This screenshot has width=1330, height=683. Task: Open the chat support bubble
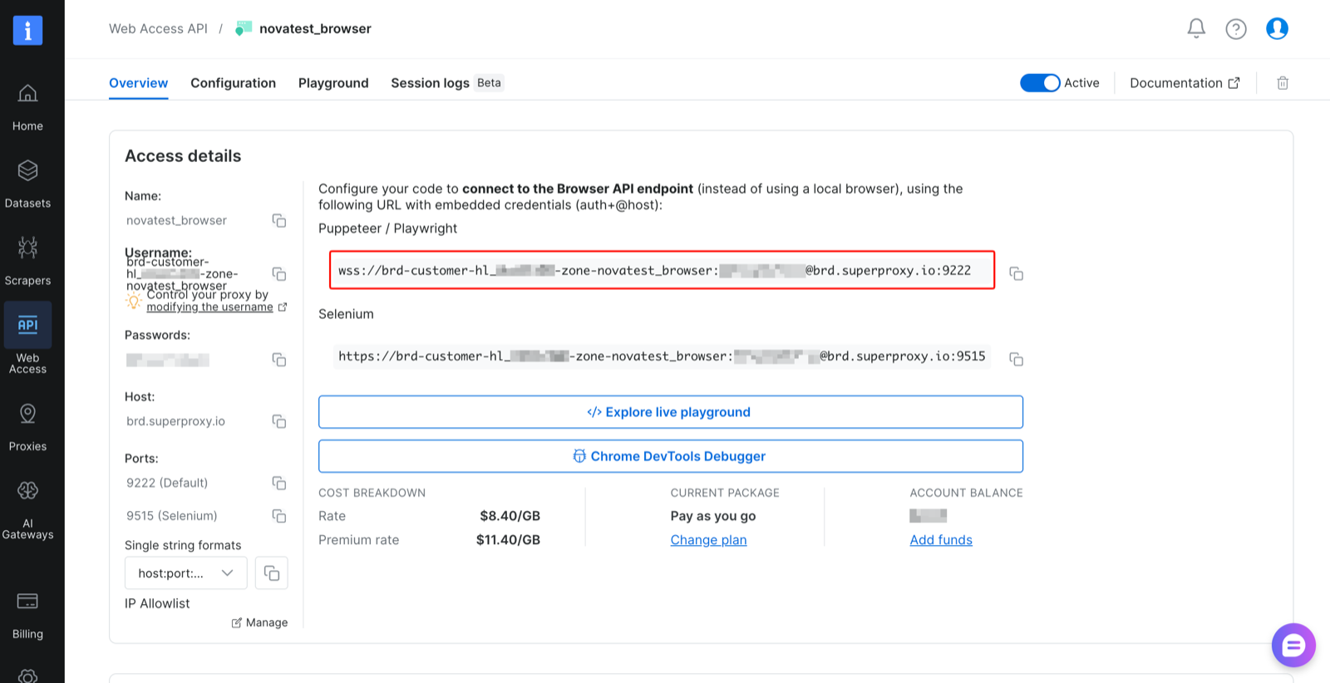(x=1293, y=645)
